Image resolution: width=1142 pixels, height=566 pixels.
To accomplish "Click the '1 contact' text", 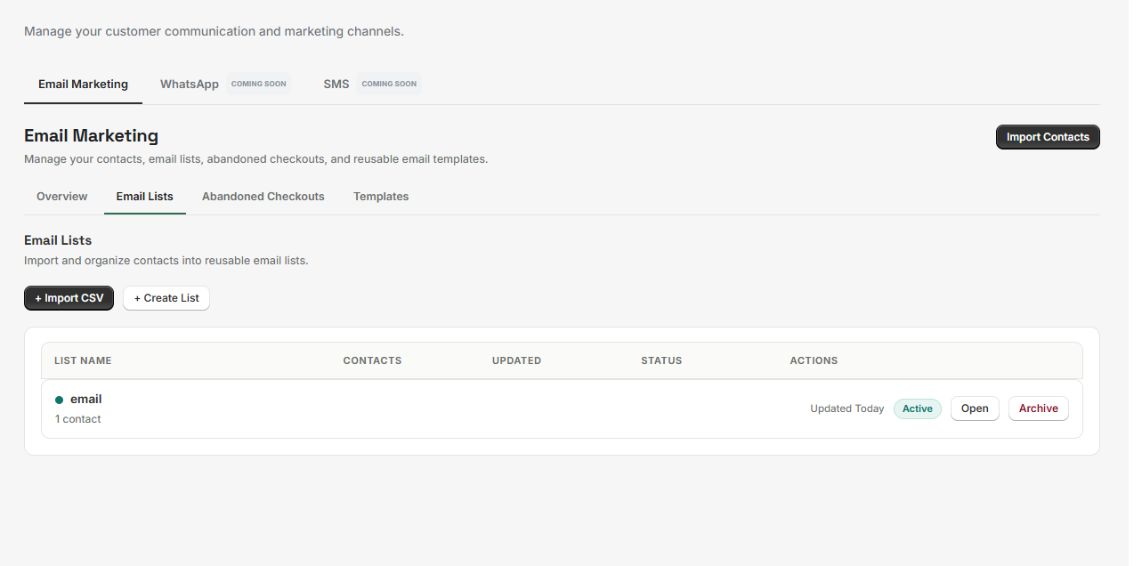I will (x=78, y=419).
